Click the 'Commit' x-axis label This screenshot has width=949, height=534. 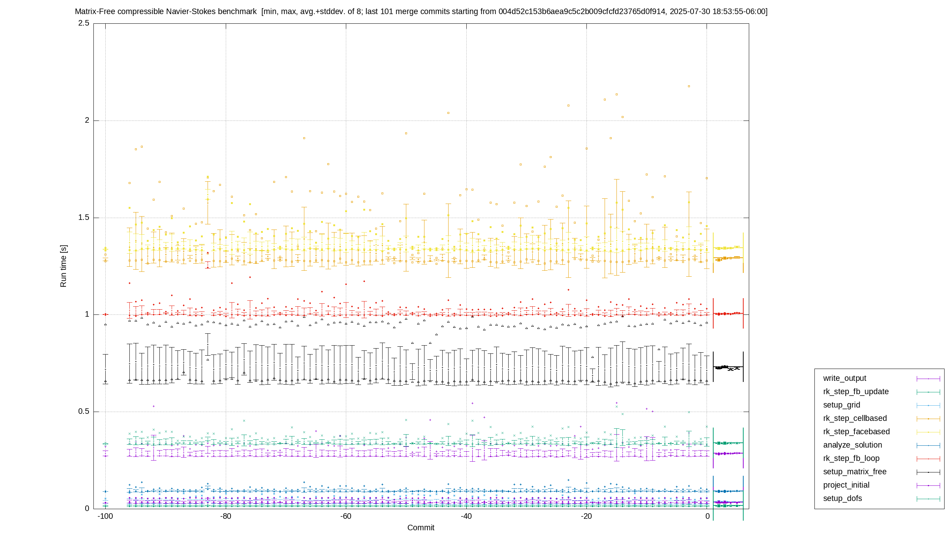pyautogui.click(x=421, y=528)
